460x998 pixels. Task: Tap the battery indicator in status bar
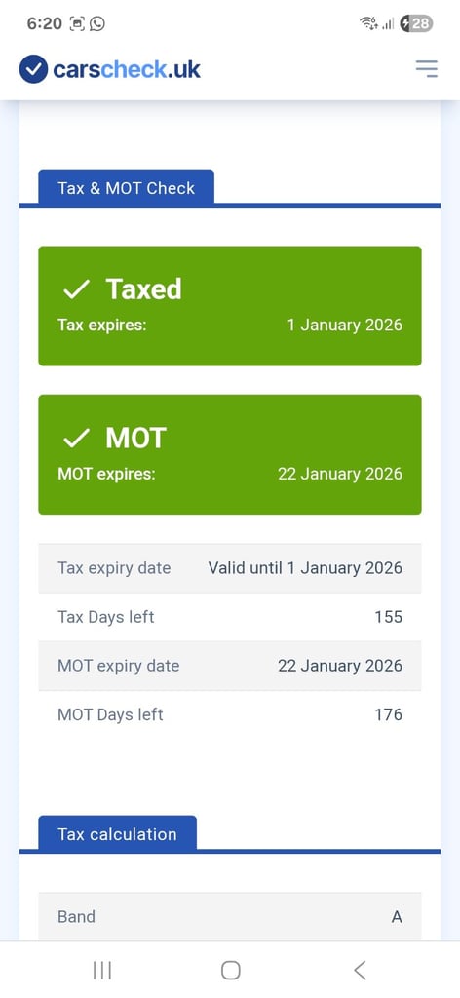(x=416, y=24)
